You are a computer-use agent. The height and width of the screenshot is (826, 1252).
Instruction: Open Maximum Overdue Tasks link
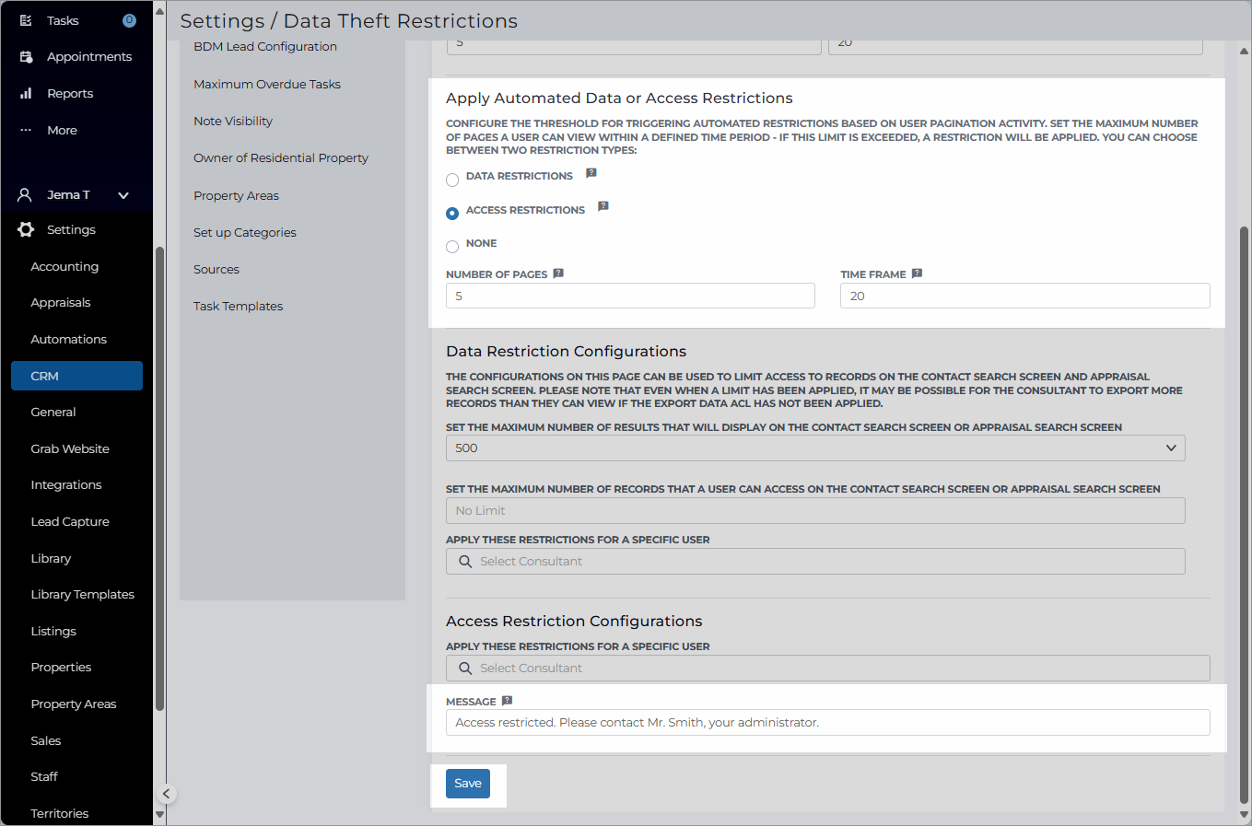(267, 85)
